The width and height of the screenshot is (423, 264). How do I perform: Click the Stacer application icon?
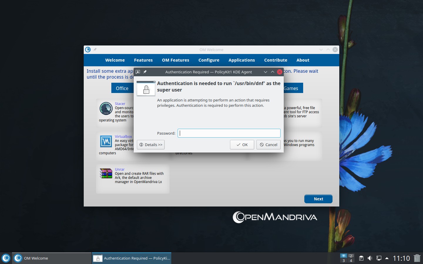click(x=106, y=109)
